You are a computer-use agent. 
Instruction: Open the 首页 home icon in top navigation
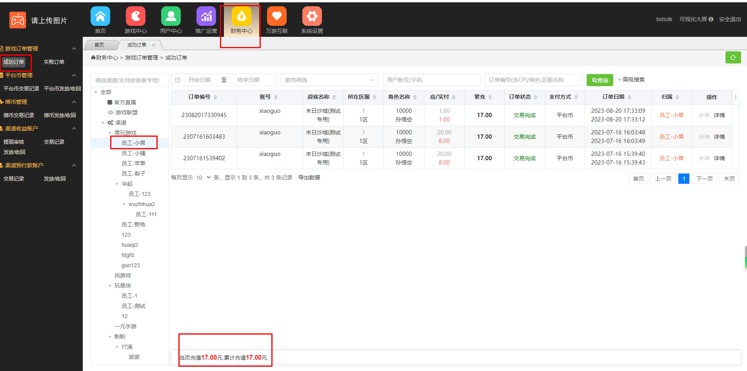100,16
